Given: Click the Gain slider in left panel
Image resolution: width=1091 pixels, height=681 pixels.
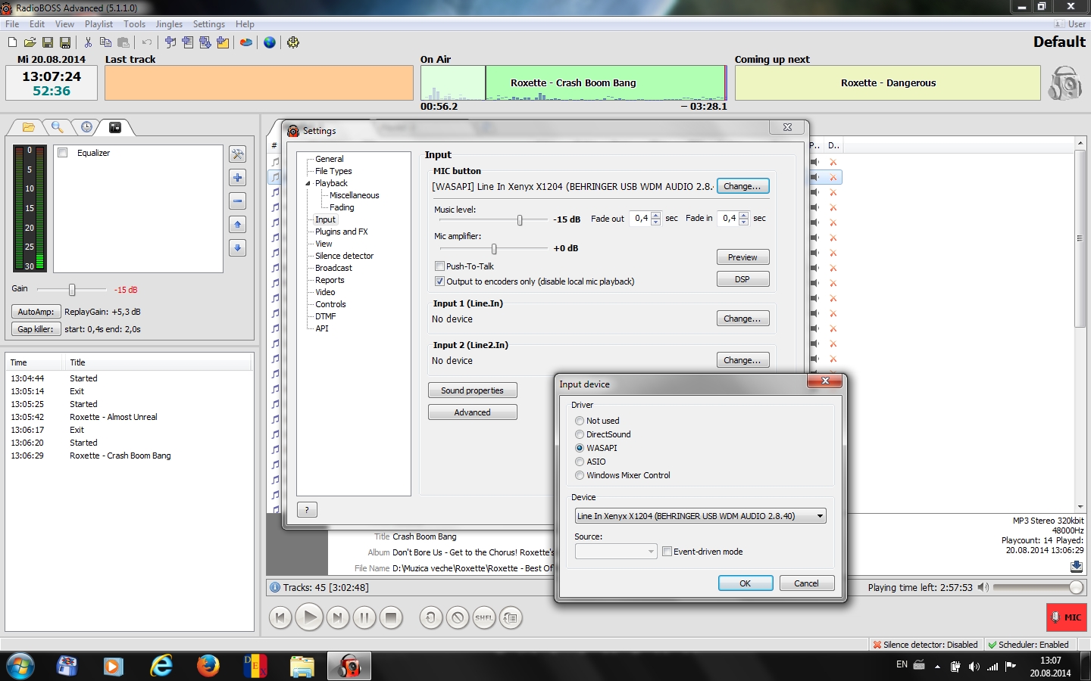Looking at the screenshot, I should 72,290.
